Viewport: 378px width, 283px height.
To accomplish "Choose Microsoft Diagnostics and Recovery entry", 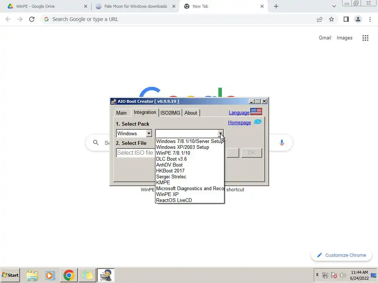I will pos(189,188).
